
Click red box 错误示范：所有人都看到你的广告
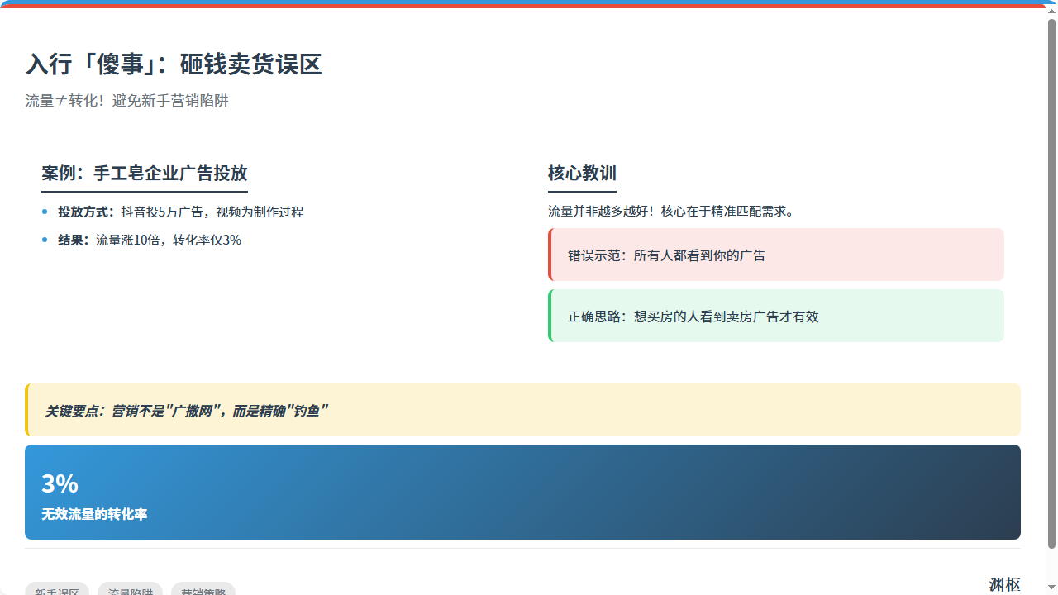(776, 255)
